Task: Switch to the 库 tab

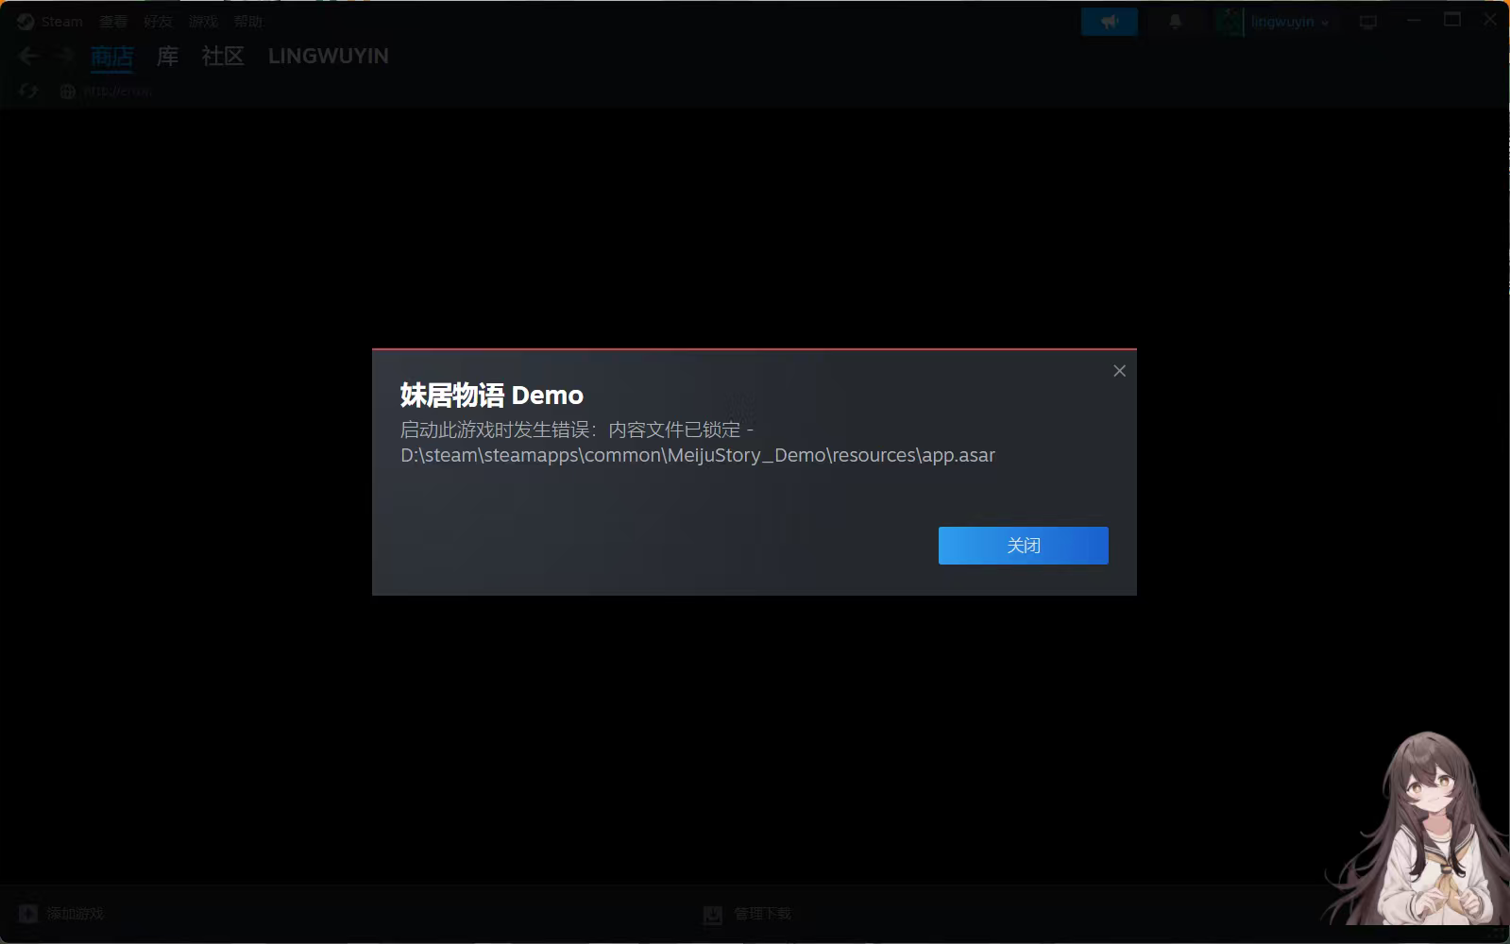Action: [x=167, y=57]
